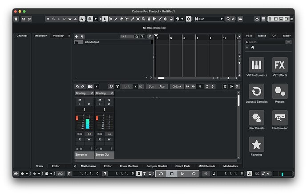
Task: Select the Color tool
Action: point(171,19)
